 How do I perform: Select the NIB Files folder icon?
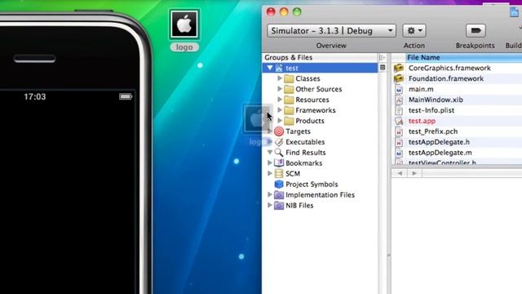tap(279, 205)
